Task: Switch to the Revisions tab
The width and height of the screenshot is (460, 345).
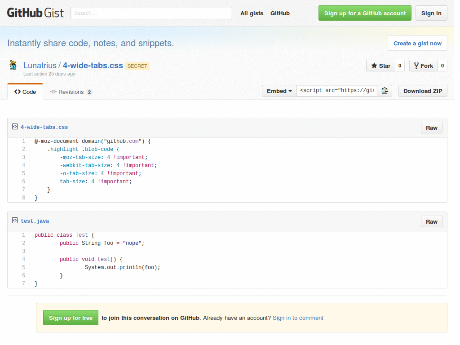Action: click(71, 92)
